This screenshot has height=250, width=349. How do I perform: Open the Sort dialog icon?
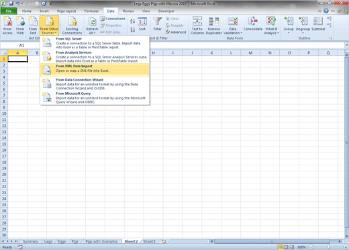point(142,24)
